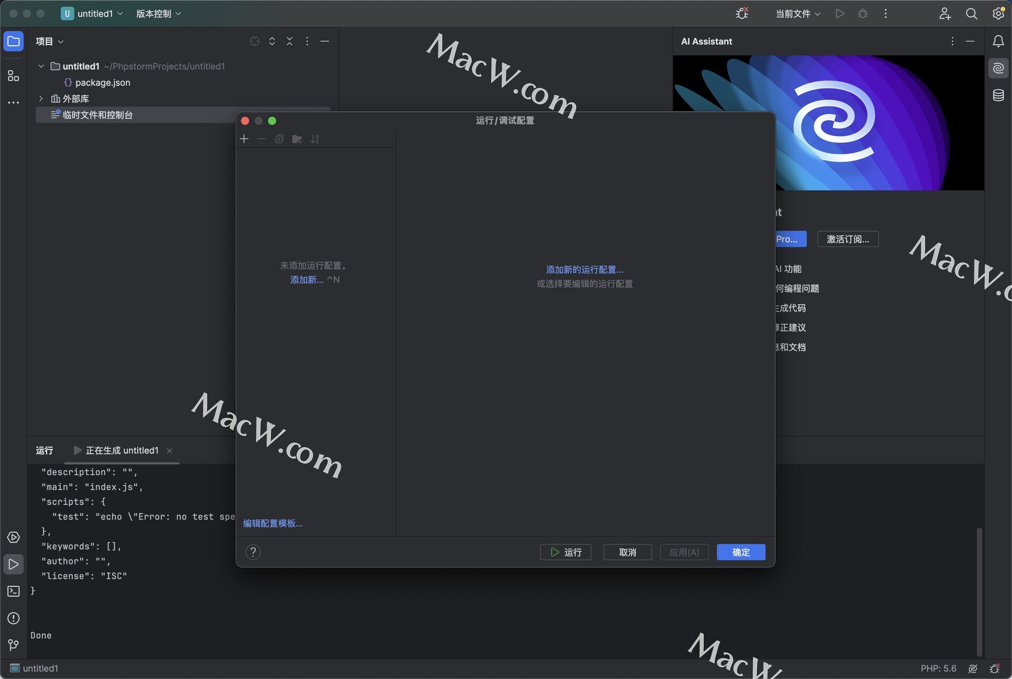Click the create new folder icon in dialog
The height and width of the screenshot is (679, 1012).
(x=297, y=139)
